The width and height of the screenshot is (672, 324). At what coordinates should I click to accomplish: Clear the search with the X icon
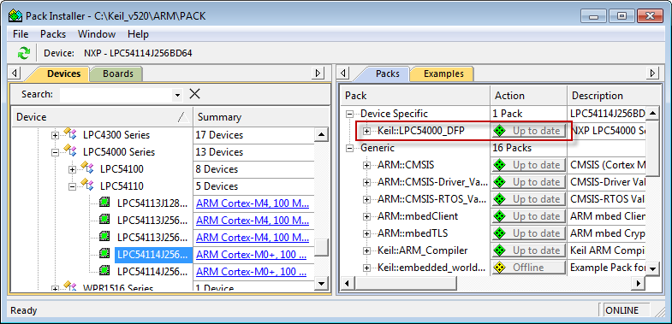194,94
